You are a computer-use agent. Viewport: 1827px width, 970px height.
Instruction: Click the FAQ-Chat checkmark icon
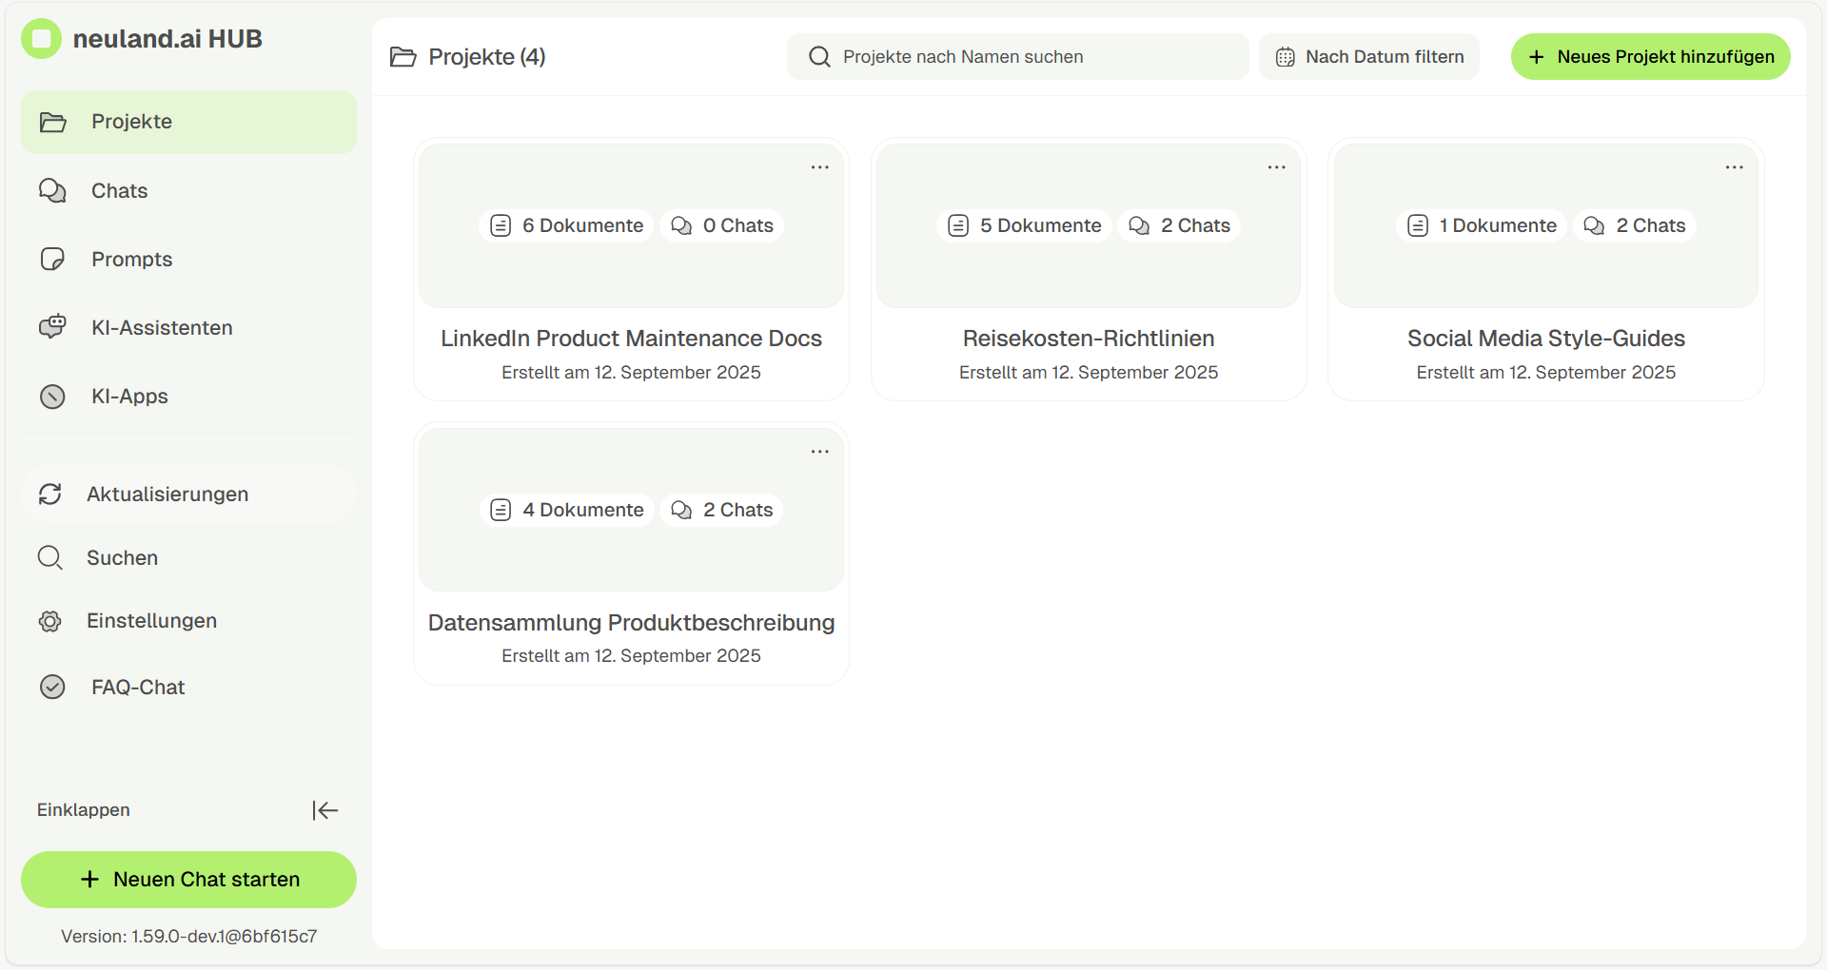pos(52,687)
